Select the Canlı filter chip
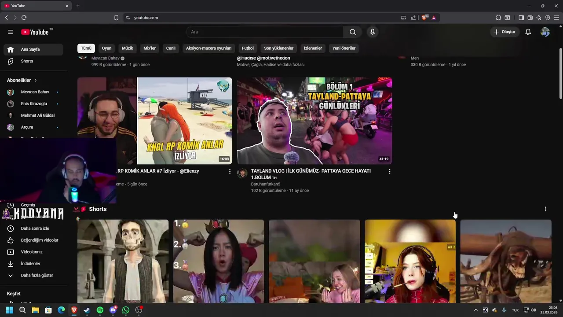 tap(171, 48)
